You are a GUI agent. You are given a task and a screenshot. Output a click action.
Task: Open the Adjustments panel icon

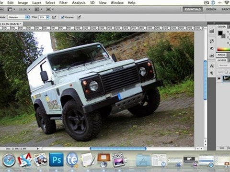point(212,48)
